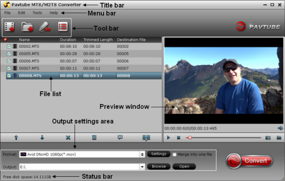Image resolution: width=285 pixels, height=181 pixels.
Task: Click the Output path field E:\
Action: (79, 167)
